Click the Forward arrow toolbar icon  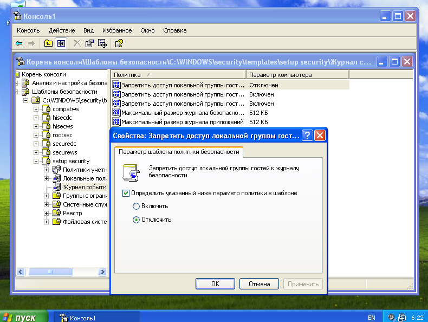pos(31,43)
